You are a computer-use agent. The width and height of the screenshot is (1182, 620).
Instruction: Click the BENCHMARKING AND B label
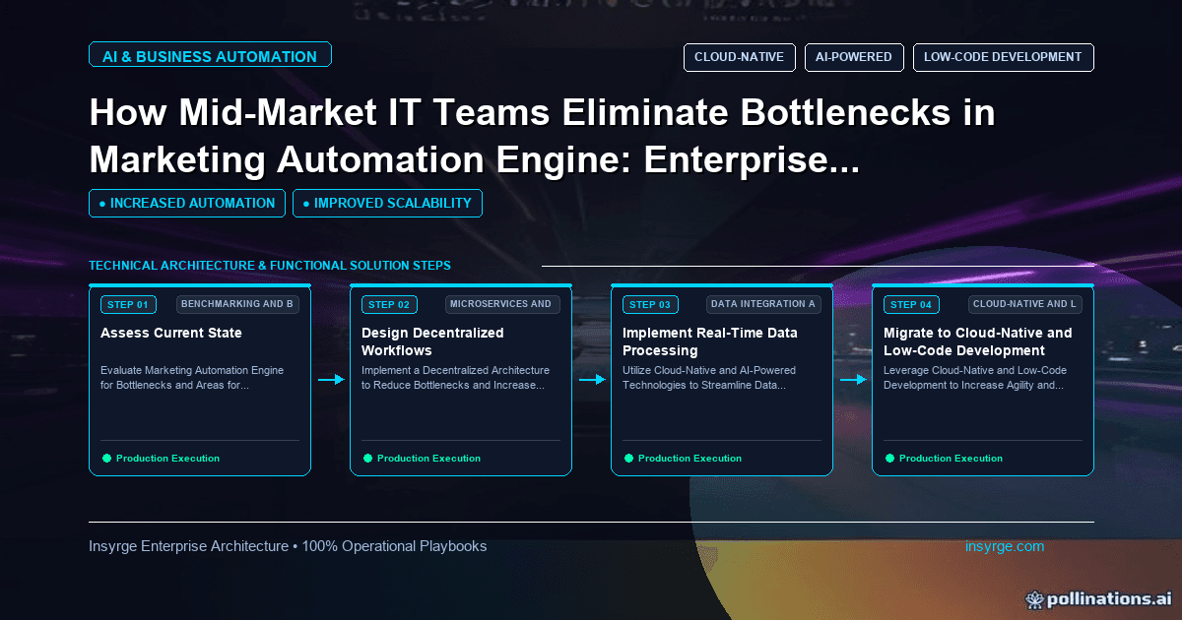coord(237,304)
